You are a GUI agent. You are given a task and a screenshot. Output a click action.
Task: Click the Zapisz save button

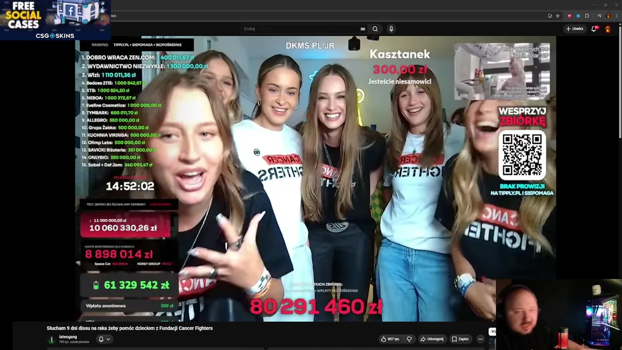pyautogui.click(x=460, y=339)
